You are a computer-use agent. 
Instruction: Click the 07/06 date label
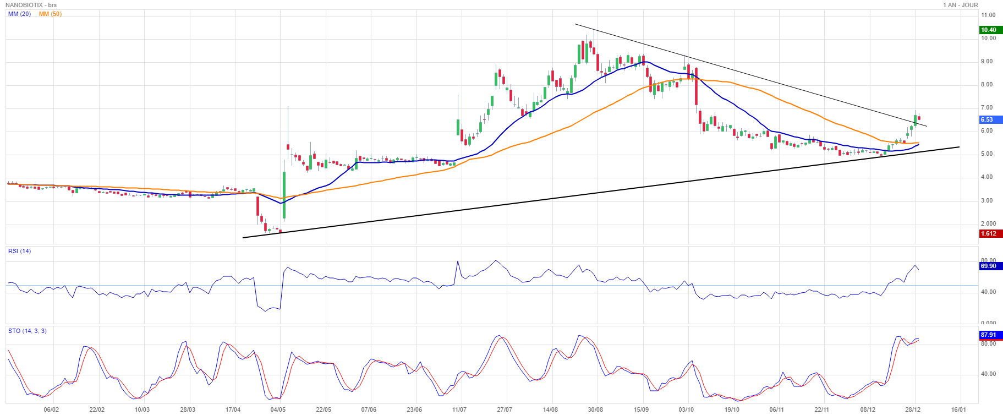tap(369, 409)
